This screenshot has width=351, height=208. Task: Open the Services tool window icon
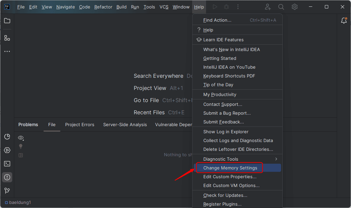coord(7,150)
